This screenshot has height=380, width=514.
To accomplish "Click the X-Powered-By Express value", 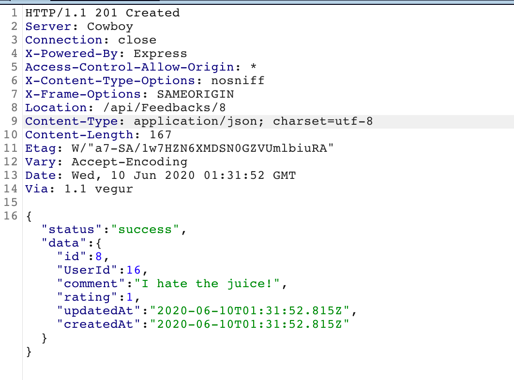I will (160, 54).
